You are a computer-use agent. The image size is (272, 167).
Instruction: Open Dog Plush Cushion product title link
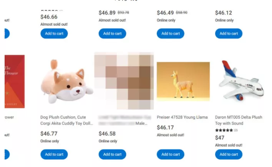point(66,120)
